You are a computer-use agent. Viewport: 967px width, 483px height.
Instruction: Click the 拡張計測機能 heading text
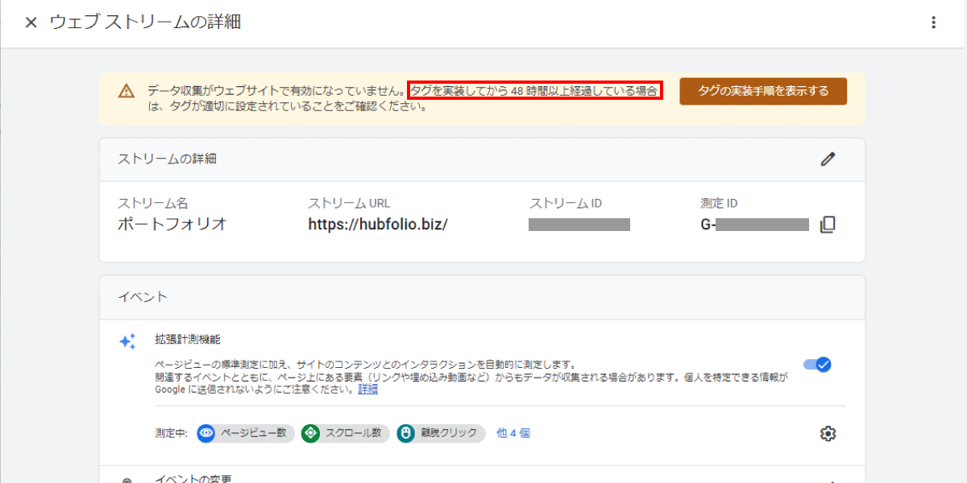point(188,341)
